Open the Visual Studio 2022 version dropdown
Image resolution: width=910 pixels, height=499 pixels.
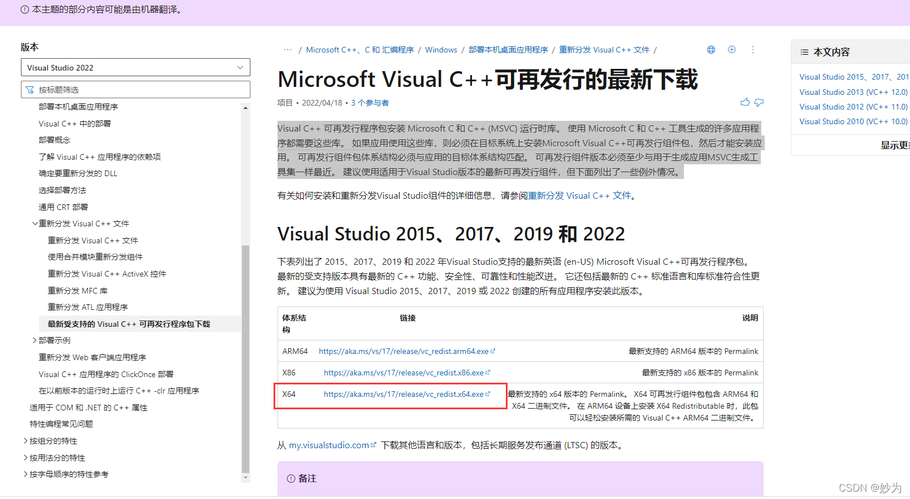(136, 68)
